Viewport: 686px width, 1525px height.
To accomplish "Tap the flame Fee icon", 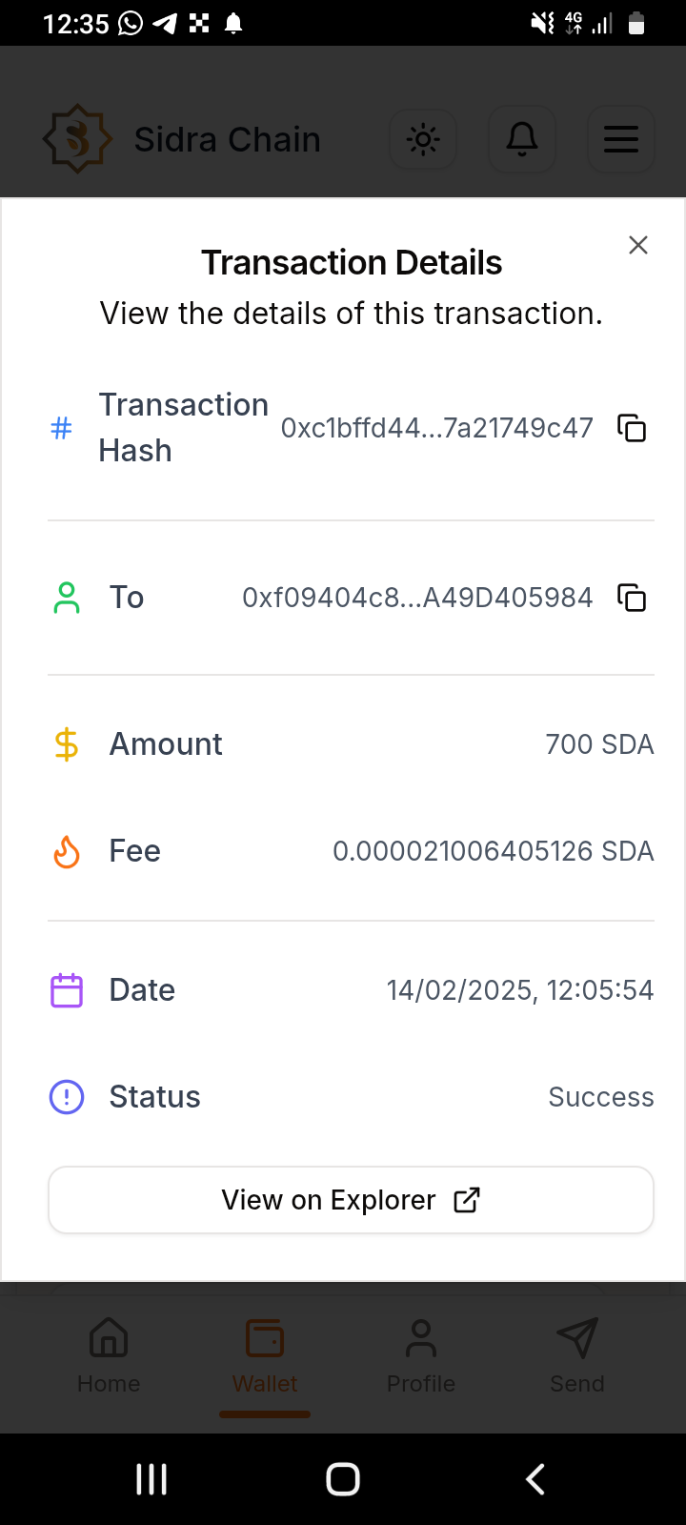I will pyautogui.click(x=67, y=851).
